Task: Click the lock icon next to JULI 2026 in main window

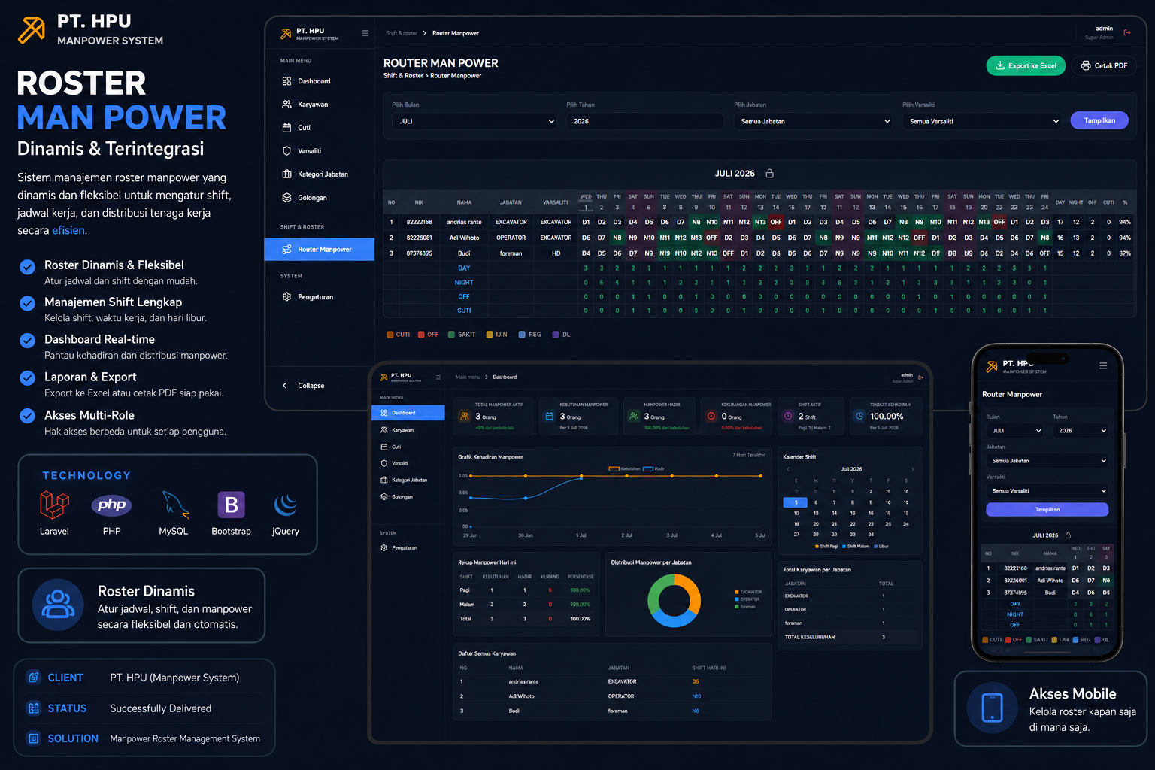Action: (769, 173)
